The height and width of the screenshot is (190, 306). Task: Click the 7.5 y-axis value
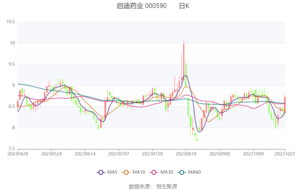12,149
